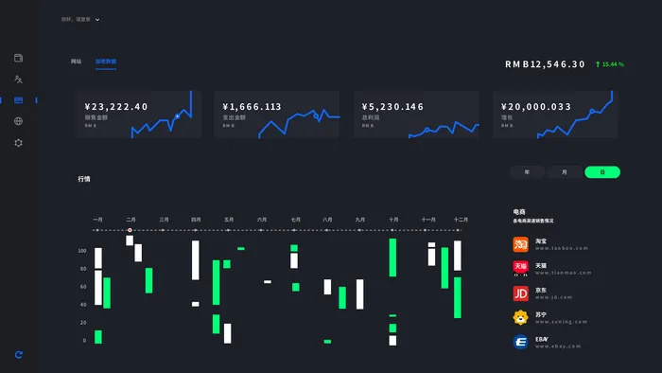Viewport: 662px width, 373px height.
Task: Select the highlighted dashboard icon in sidebar
Action: 18,100
